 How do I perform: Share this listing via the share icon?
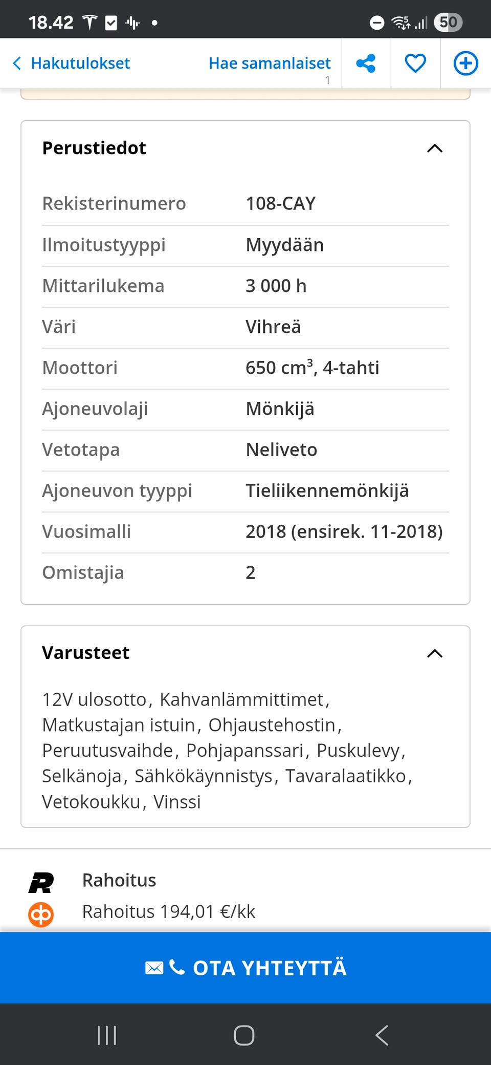pyautogui.click(x=365, y=62)
